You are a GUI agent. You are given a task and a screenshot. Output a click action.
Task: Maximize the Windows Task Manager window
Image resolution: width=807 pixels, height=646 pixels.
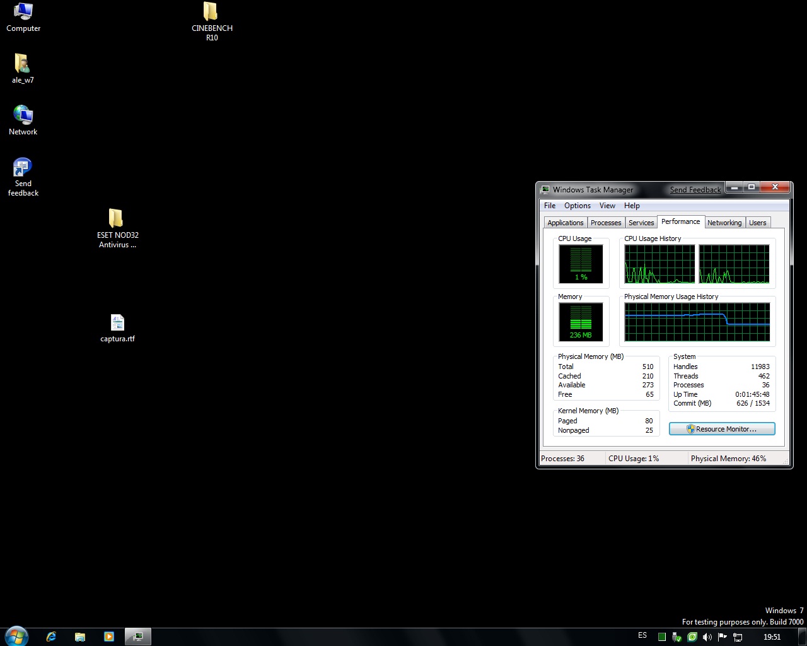click(x=751, y=187)
